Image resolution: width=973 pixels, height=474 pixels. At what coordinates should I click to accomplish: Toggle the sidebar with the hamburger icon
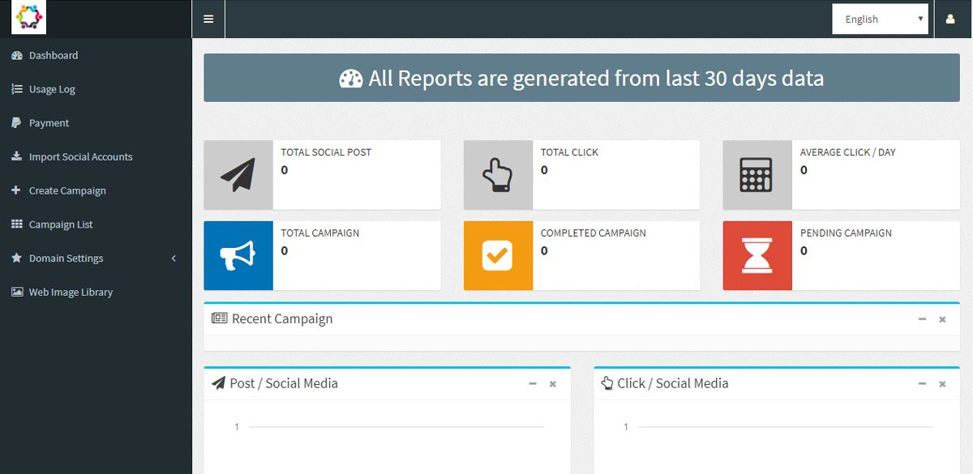pos(208,18)
